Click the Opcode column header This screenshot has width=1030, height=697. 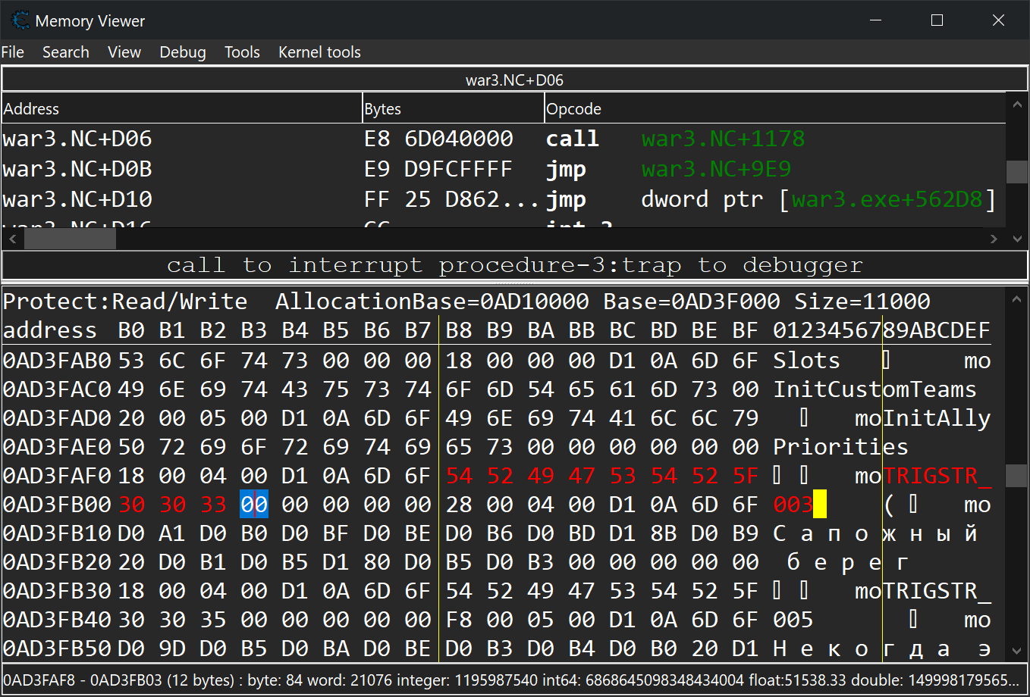(774, 108)
